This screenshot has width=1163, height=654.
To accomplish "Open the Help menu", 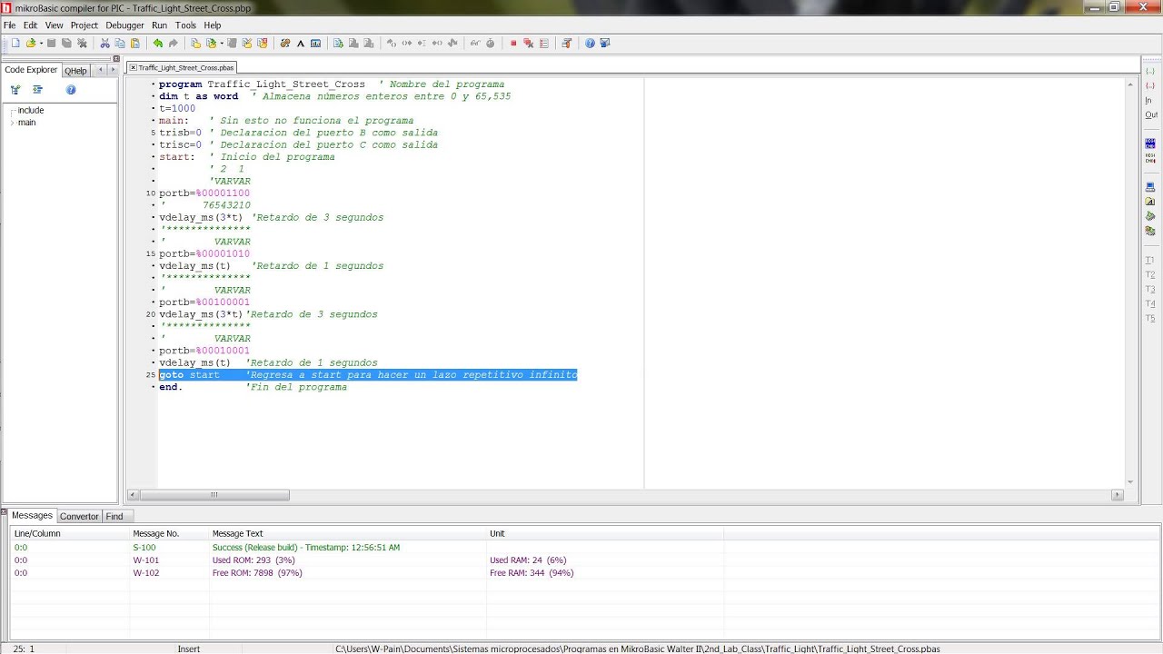I will [213, 25].
